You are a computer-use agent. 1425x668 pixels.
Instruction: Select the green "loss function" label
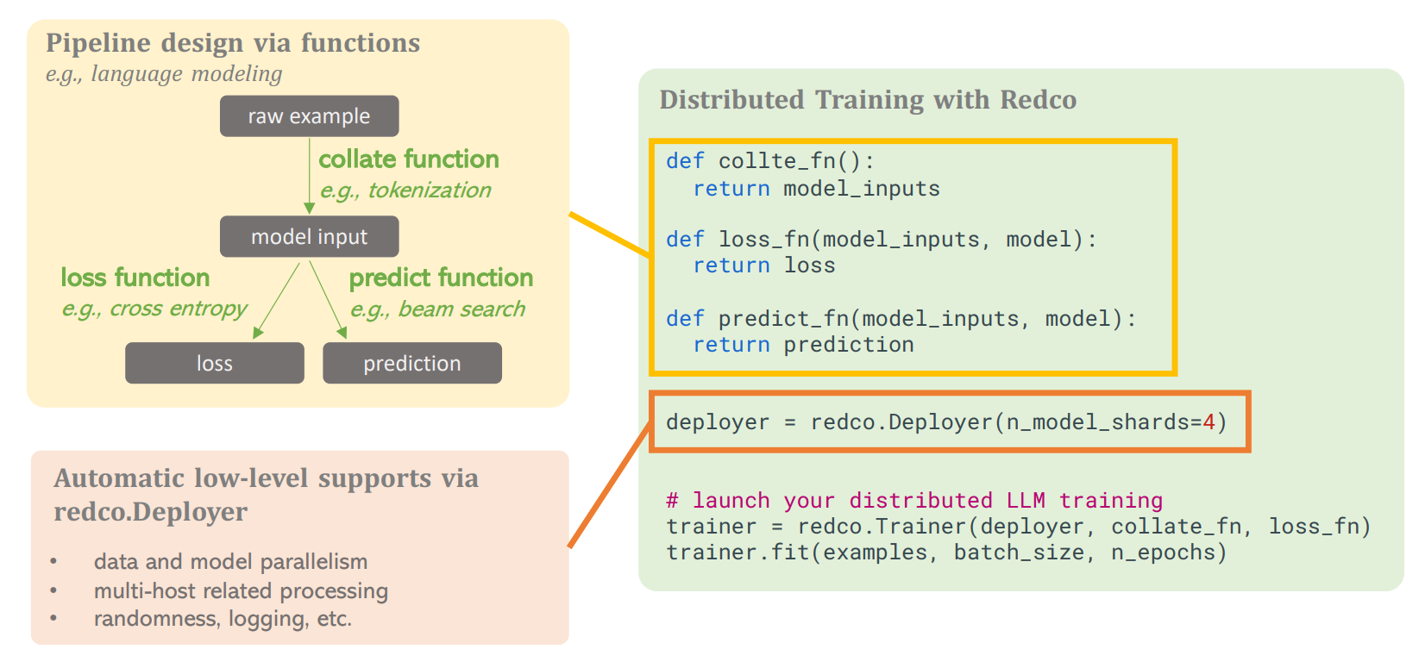[x=135, y=278]
